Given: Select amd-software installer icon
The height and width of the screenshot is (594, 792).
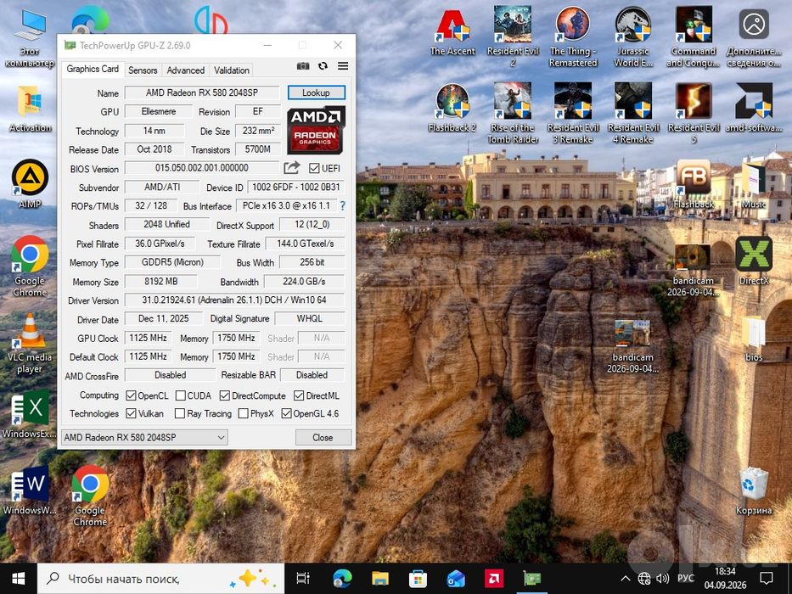Looking at the screenshot, I should tap(754, 108).
